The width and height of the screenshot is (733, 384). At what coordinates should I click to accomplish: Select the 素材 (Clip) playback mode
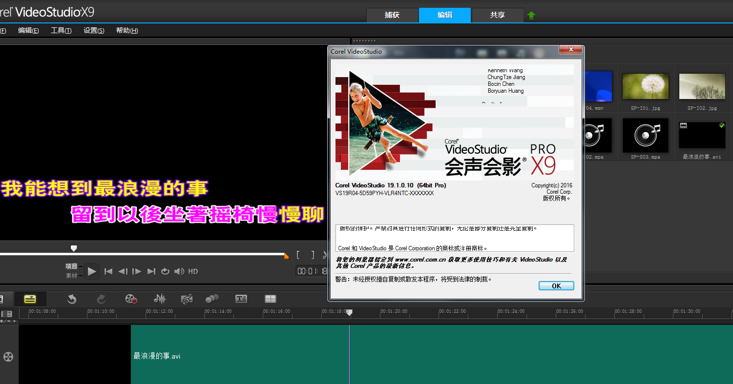pyautogui.click(x=72, y=276)
